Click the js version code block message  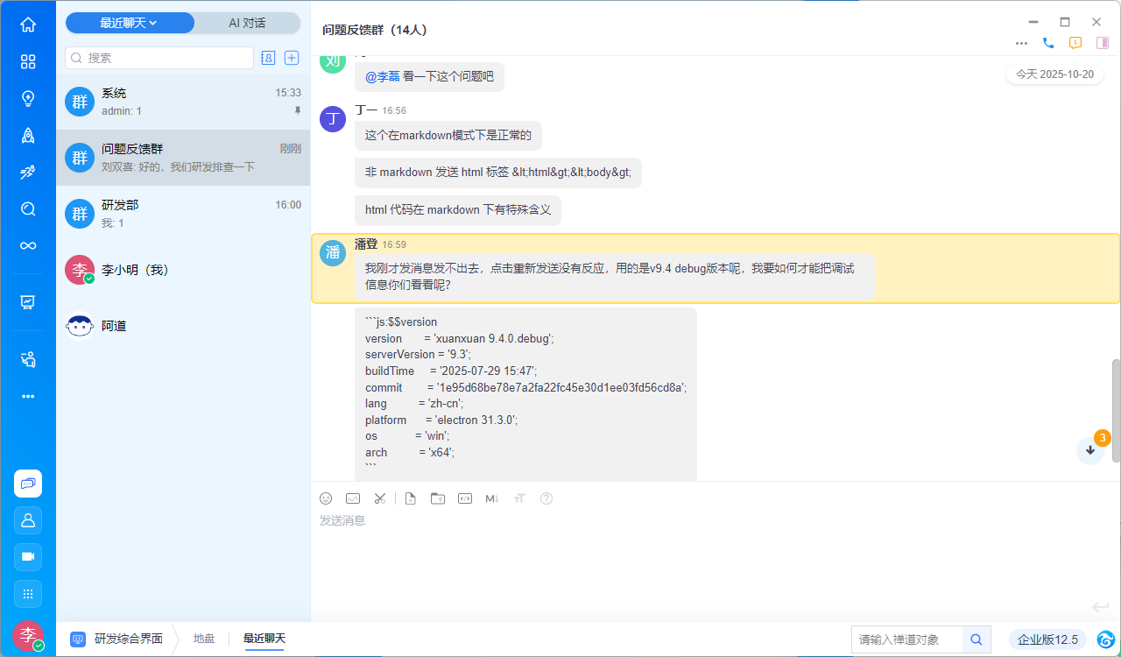pos(525,394)
